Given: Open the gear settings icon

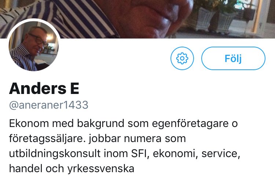Looking at the screenshot, I should 182,58.
